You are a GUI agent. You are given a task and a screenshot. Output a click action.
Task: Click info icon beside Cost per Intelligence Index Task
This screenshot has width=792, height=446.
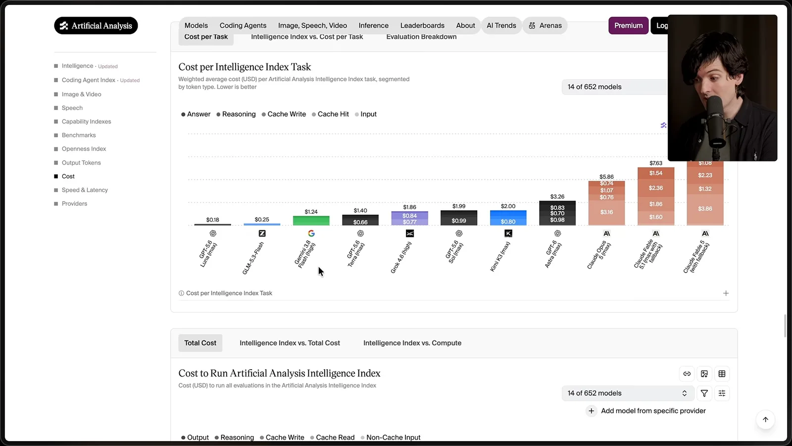pyautogui.click(x=181, y=293)
